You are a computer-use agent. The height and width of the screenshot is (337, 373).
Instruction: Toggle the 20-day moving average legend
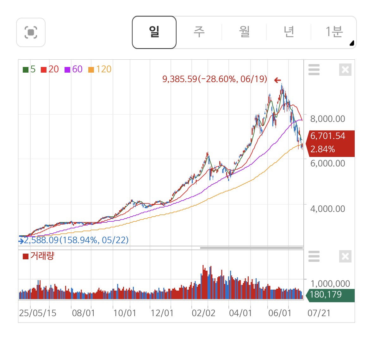pyautogui.click(x=50, y=69)
